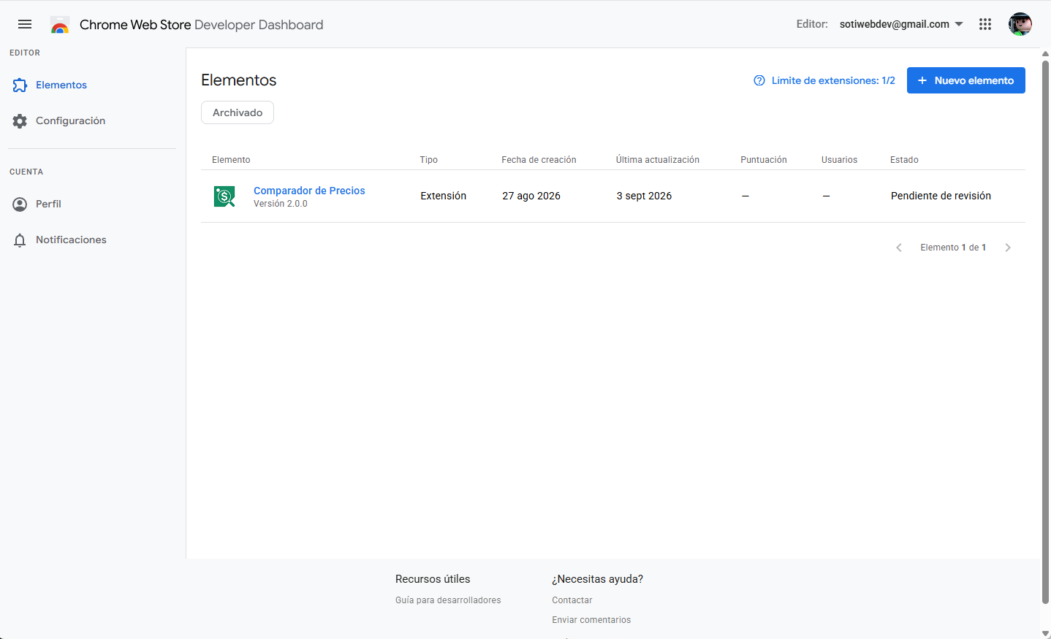Go to the previous page of elements
This screenshot has height=639, width=1051.
point(899,248)
